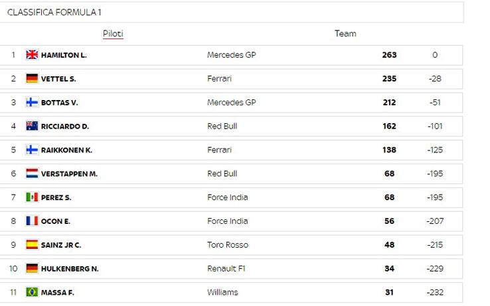
Task: Switch to the Piloti tab
Action: click(x=113, y=34)
